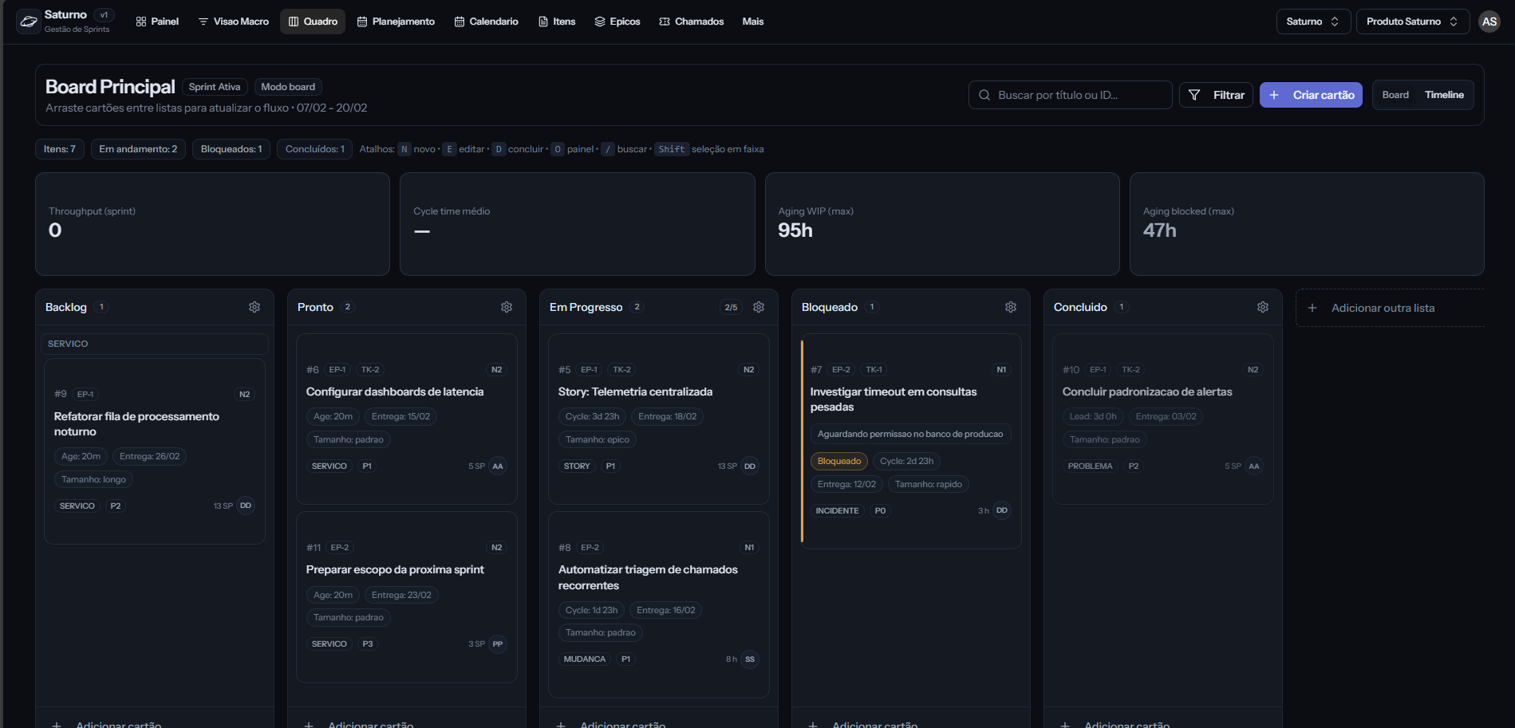Switch board view to Timeline

pos(1444,94)
